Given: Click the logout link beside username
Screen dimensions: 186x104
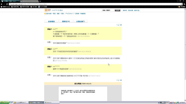Looking at the screenshot, I should [x=61, y=10].
